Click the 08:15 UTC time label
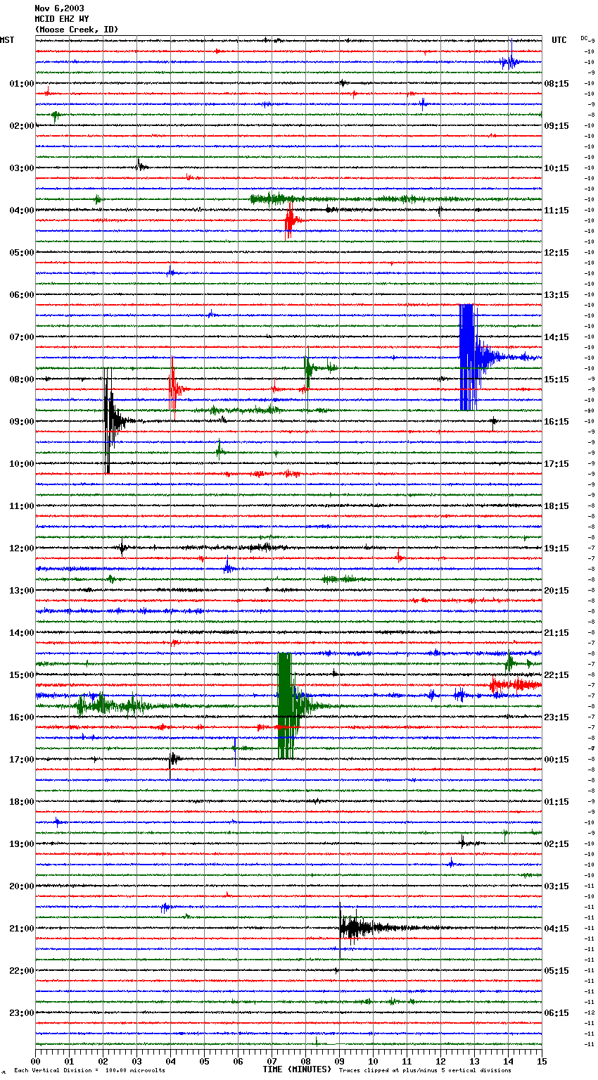The image size is (598, 1080). pyautogui.click(x=556, y=84)
